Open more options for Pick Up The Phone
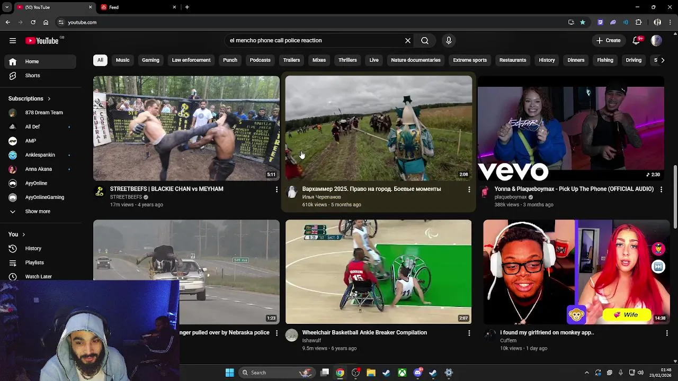The image size is (678, 381). click(x=661, y=189)
